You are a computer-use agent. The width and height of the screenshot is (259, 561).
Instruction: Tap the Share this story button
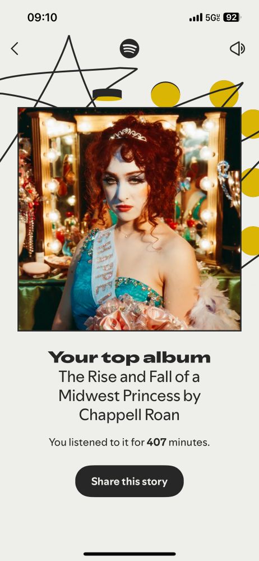click(x=129, y=481)
